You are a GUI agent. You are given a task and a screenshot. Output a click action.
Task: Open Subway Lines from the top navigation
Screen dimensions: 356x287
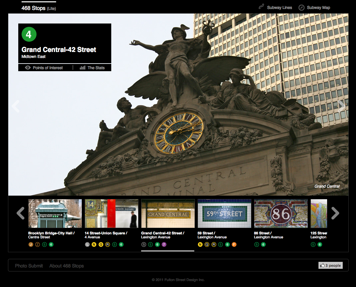coord(280,8)
